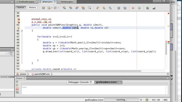Minimize the Output window
The image size is (182, 102).
pyautogui.click(x=167, y=78)
